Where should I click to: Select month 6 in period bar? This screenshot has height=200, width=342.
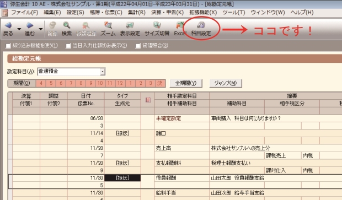click(x=61, y=83)
